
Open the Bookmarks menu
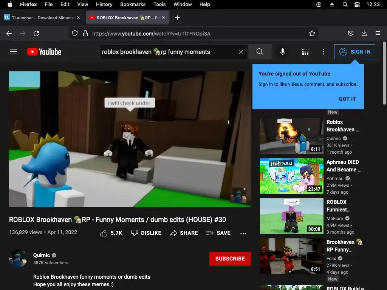click(133, 4)
